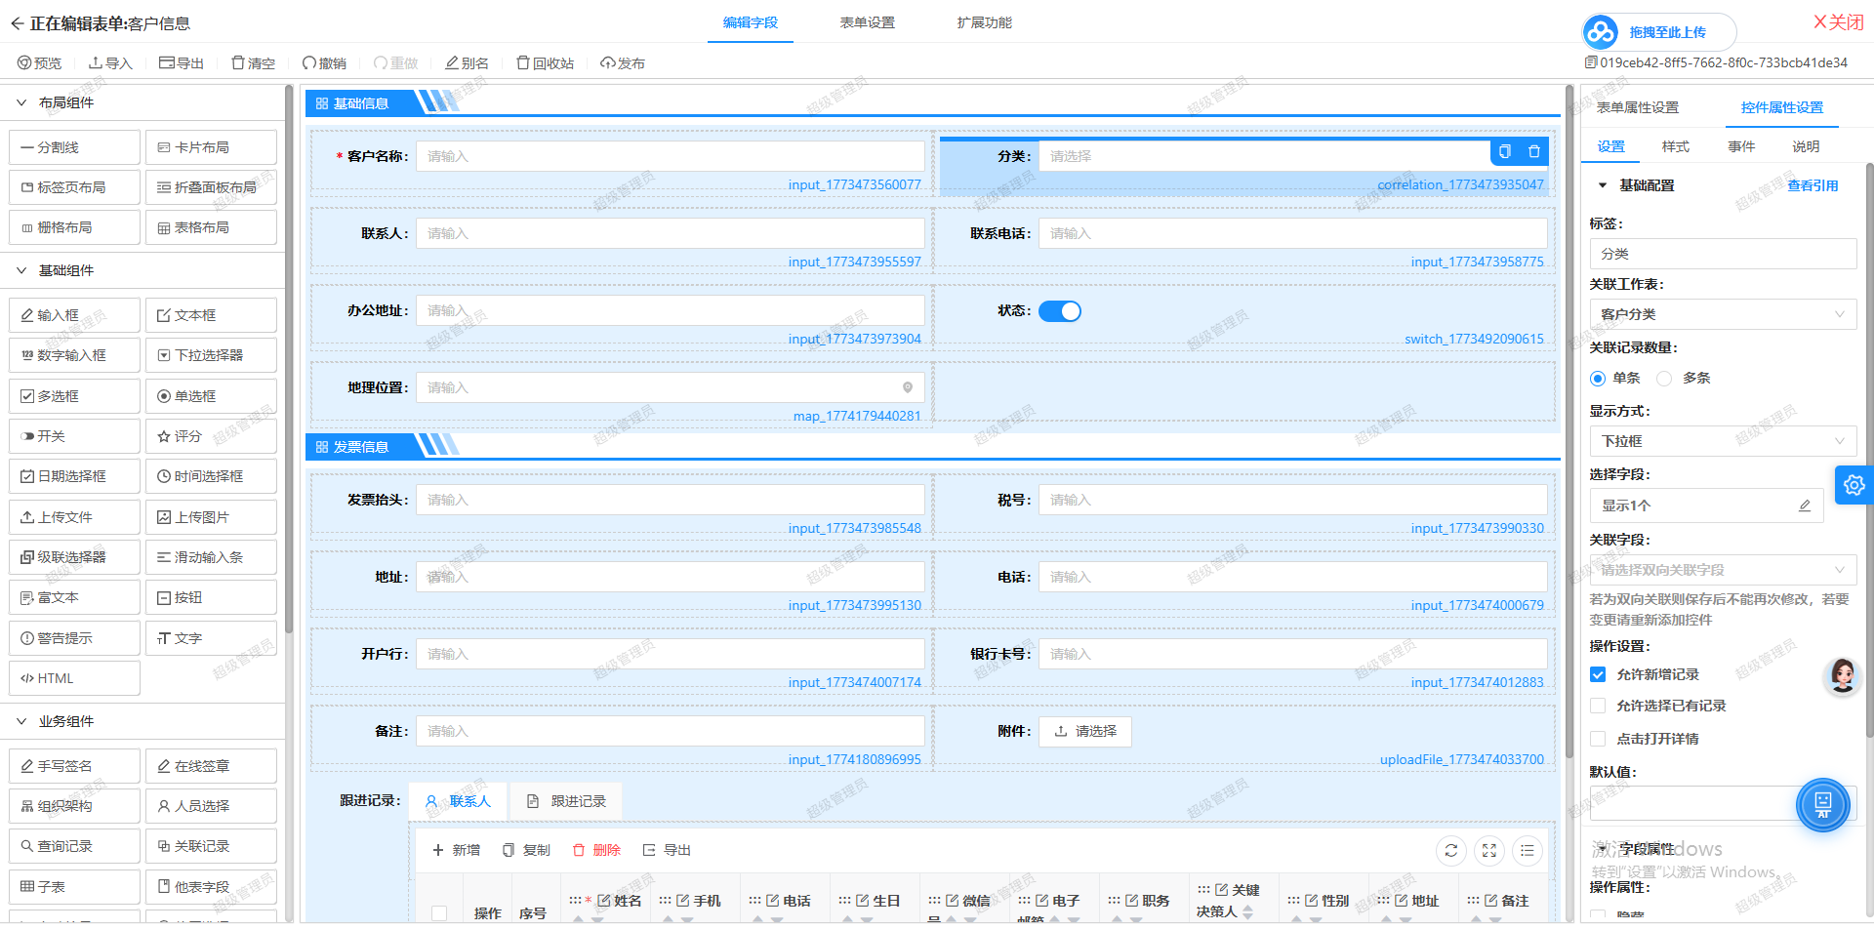The image size is (1874, 930).
Task: Switch to the 表单设置 tab
Action: 867,22
